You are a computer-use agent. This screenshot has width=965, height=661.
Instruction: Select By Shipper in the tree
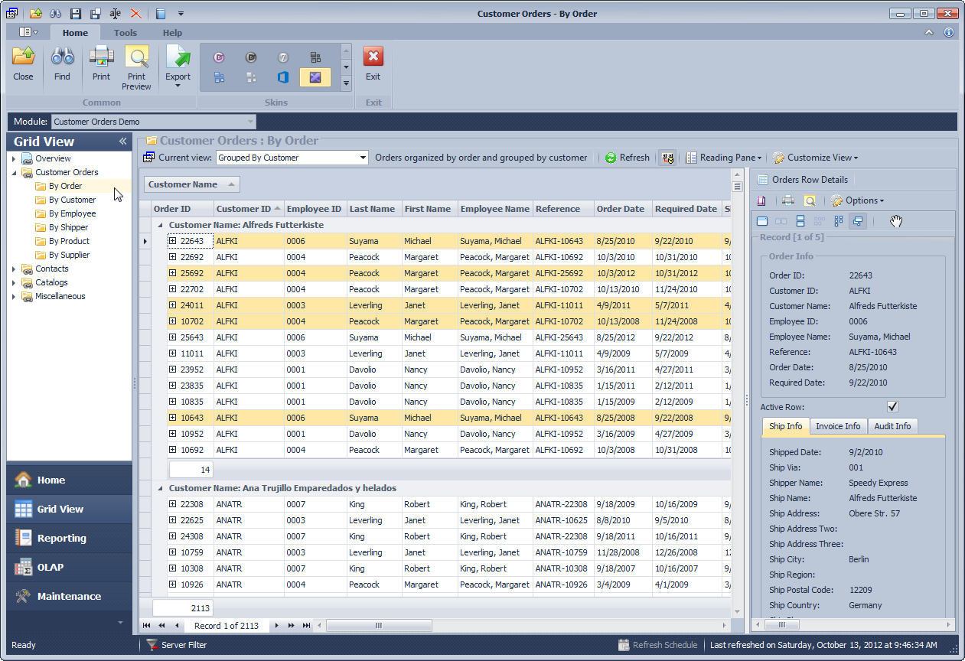point(68,227)
